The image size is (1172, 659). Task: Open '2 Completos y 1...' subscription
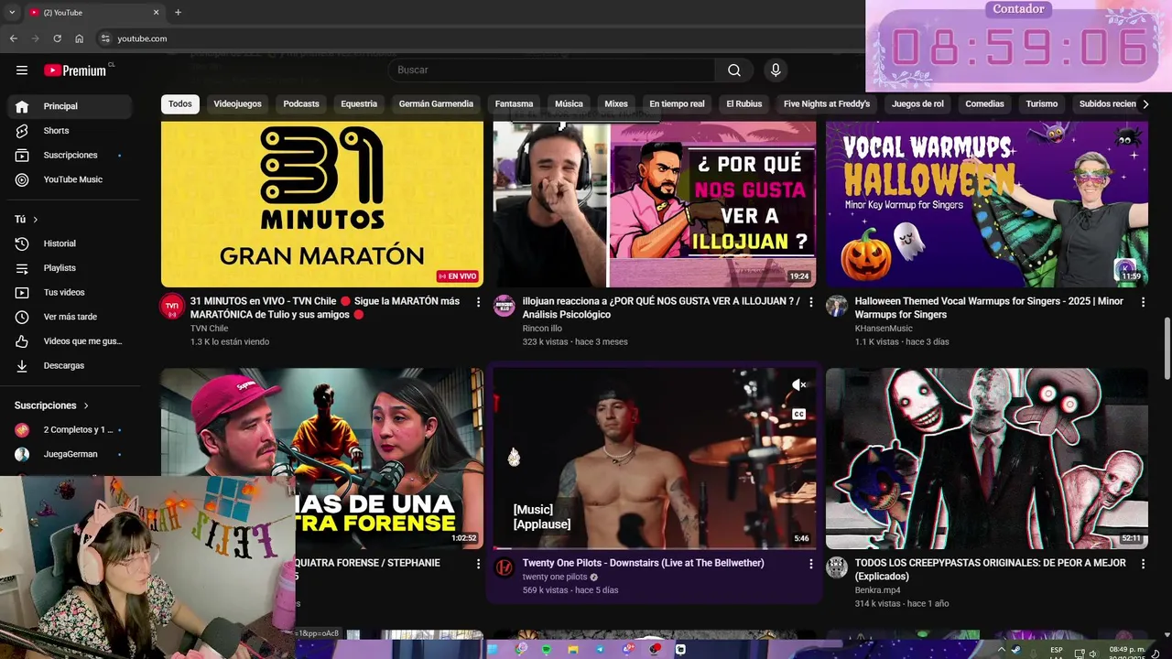tap(71, 429)
